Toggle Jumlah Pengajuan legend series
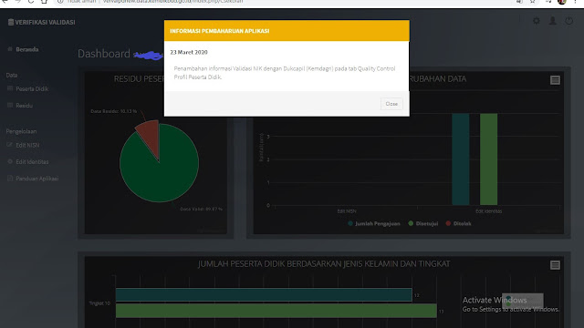Viewport: 584px width, 328px height. point(374,223)
